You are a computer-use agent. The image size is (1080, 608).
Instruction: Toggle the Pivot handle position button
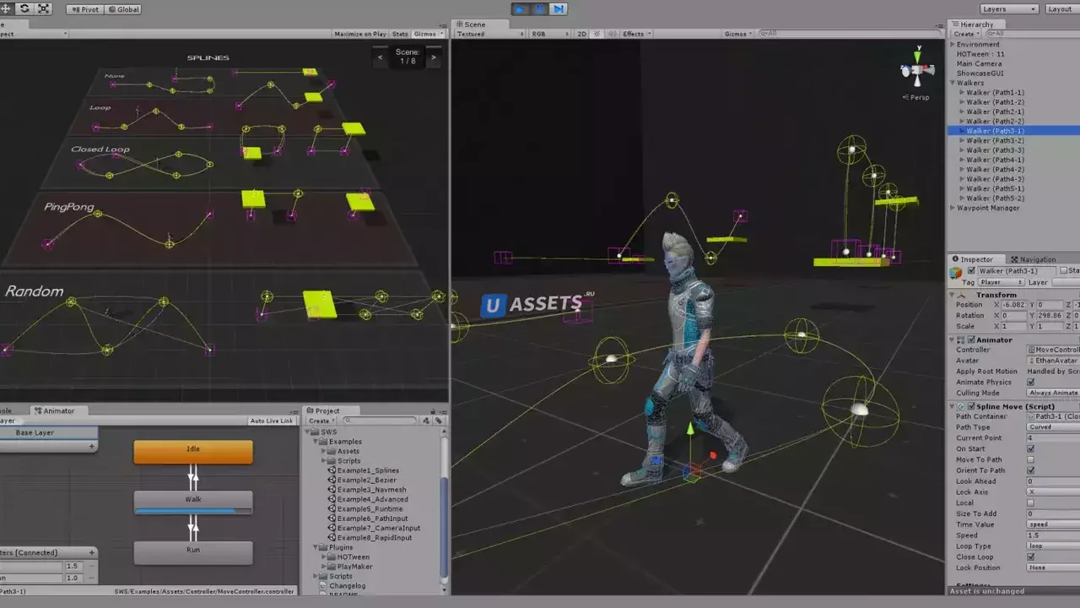point(84,9)
